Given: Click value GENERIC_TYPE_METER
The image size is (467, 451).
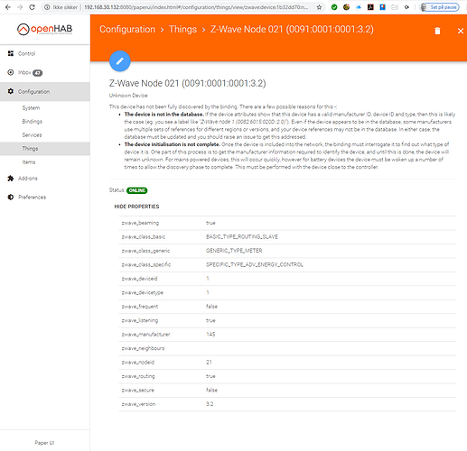Looking at the screenshot, I should coord(234,251).
